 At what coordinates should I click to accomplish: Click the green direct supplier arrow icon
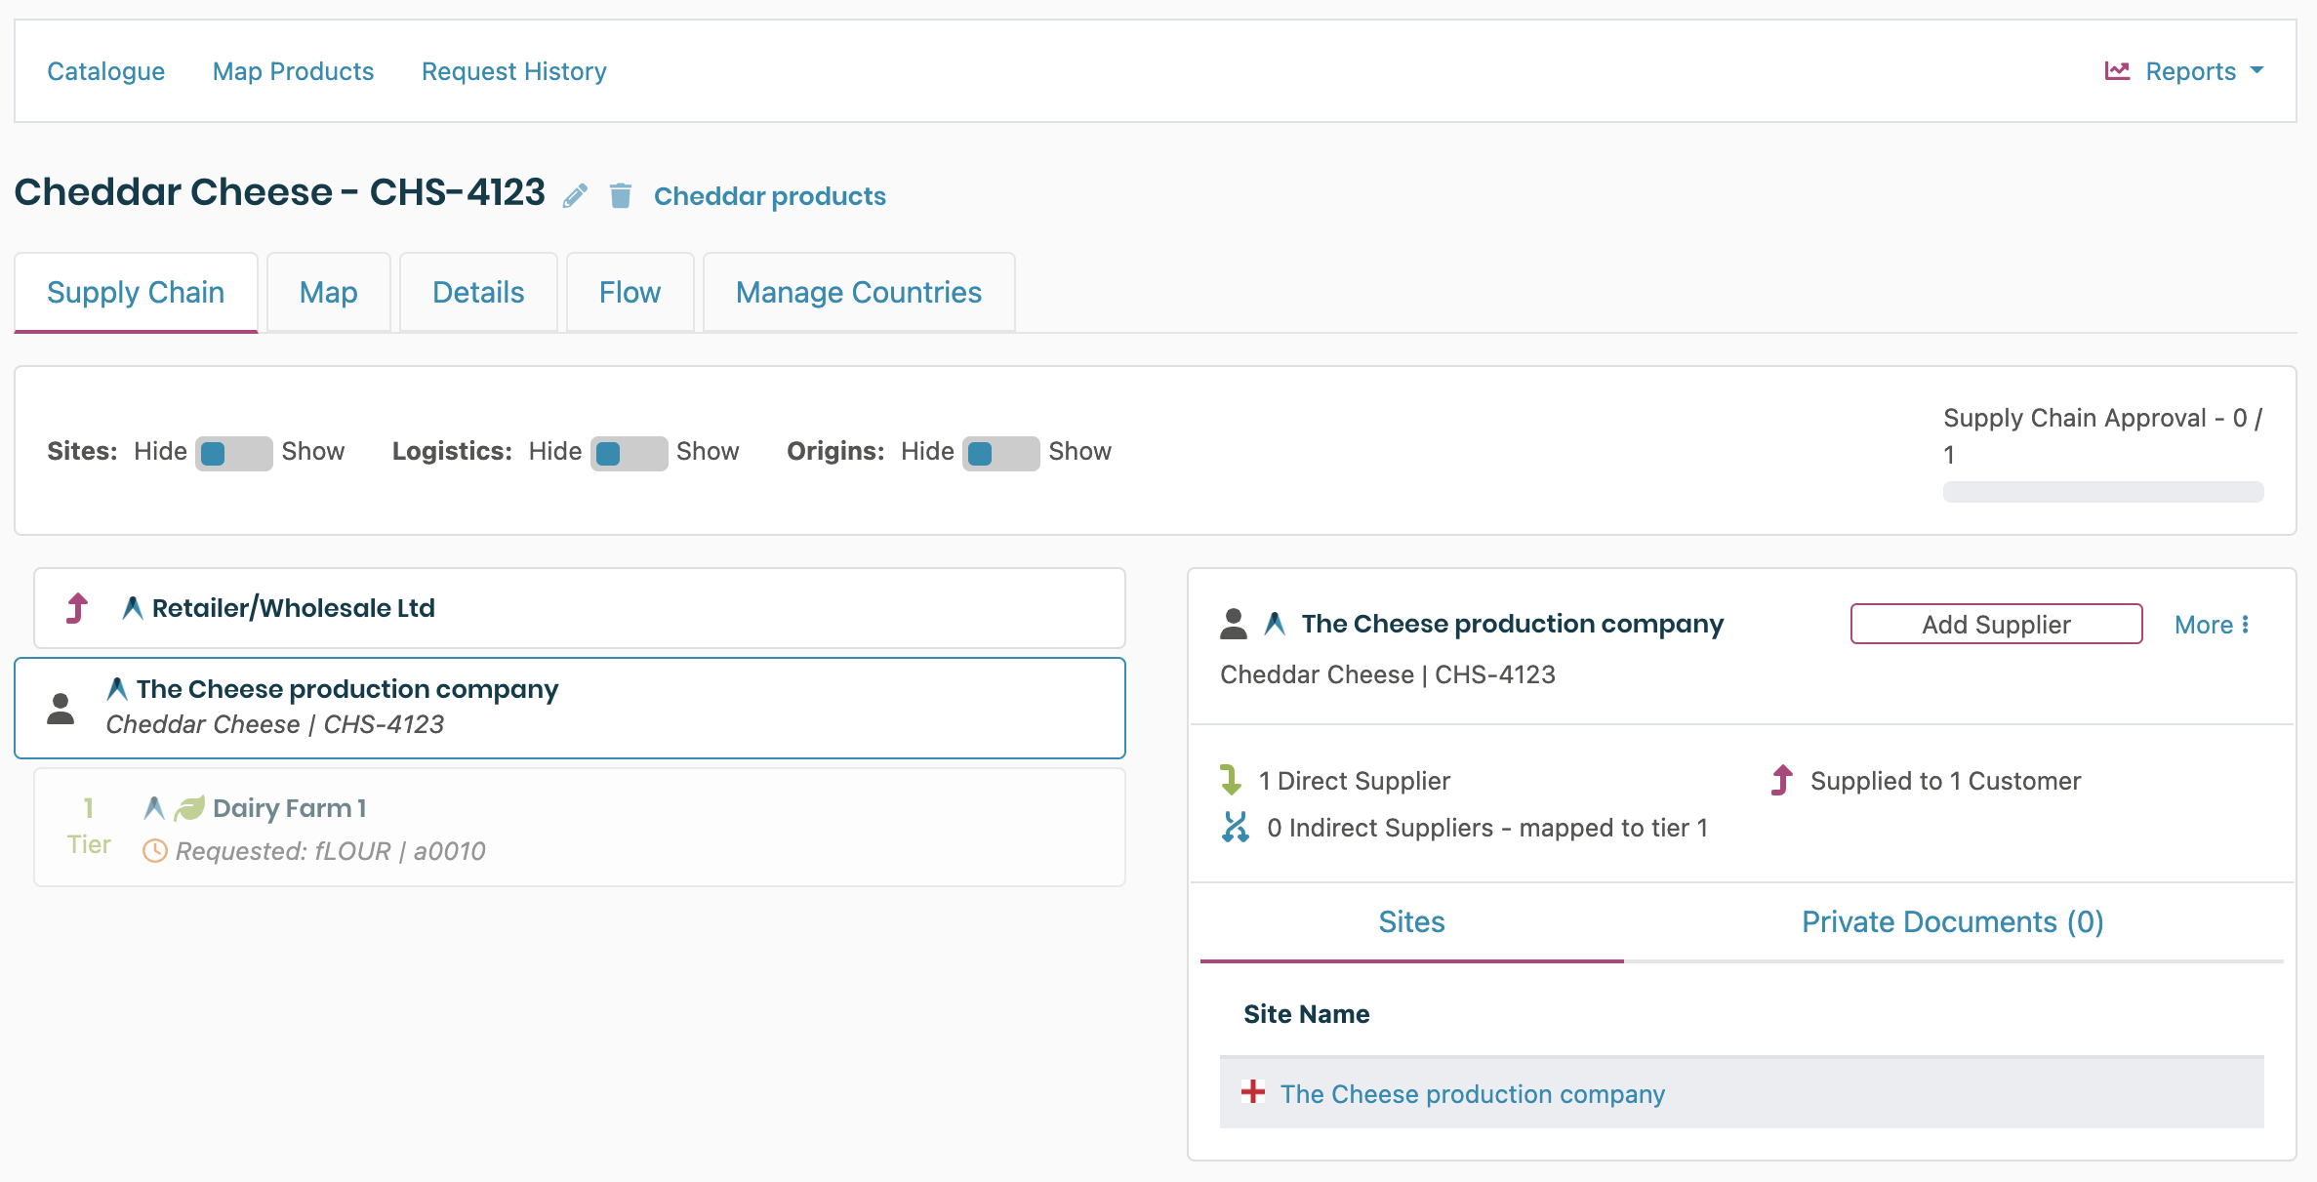tap(1231, 780)
